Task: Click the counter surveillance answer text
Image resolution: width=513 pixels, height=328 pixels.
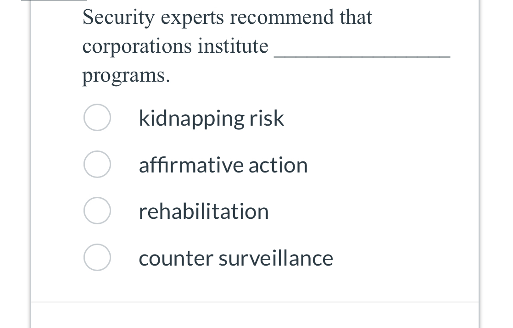Action: tap(236, 258)
